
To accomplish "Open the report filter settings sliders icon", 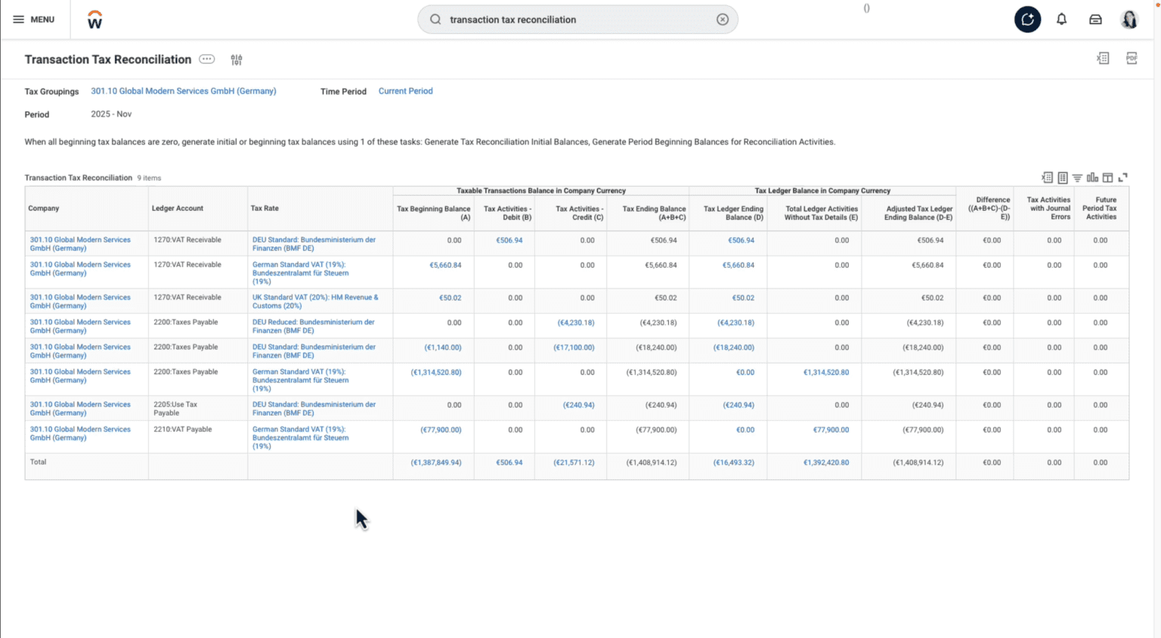I will tap(237, 60).
